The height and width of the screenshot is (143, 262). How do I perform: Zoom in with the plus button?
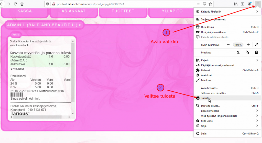point(248,45)
